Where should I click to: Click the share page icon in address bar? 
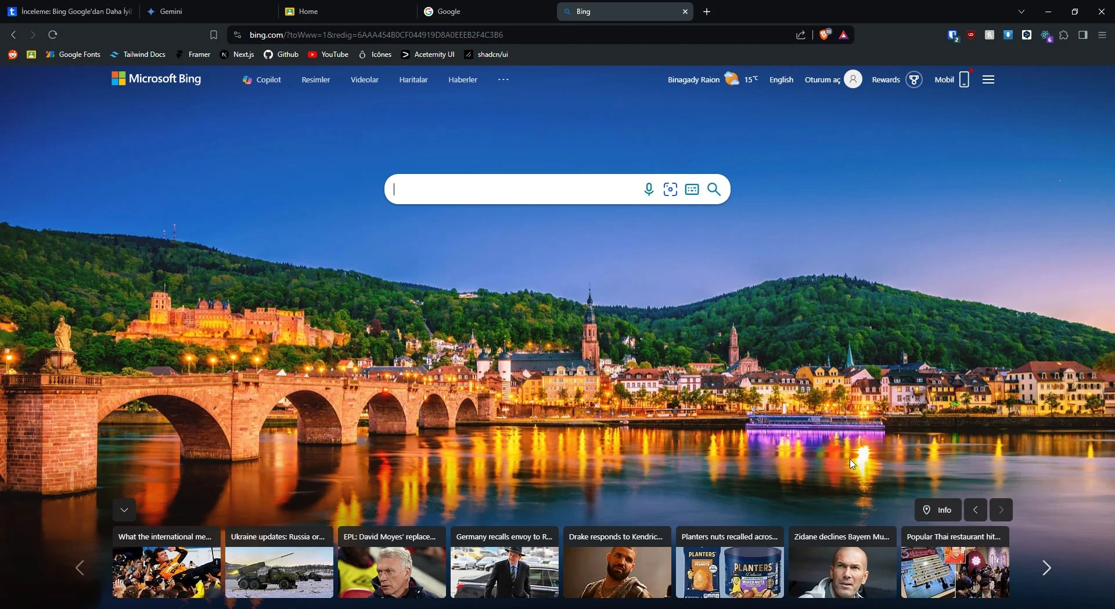[801, 35]
